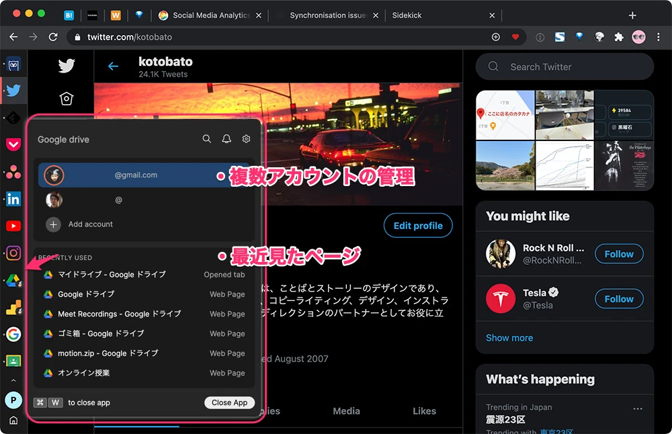This screenshot has height=434, width=672.
Task: Click the Google Drive sidebar icon
Action: 13,280
